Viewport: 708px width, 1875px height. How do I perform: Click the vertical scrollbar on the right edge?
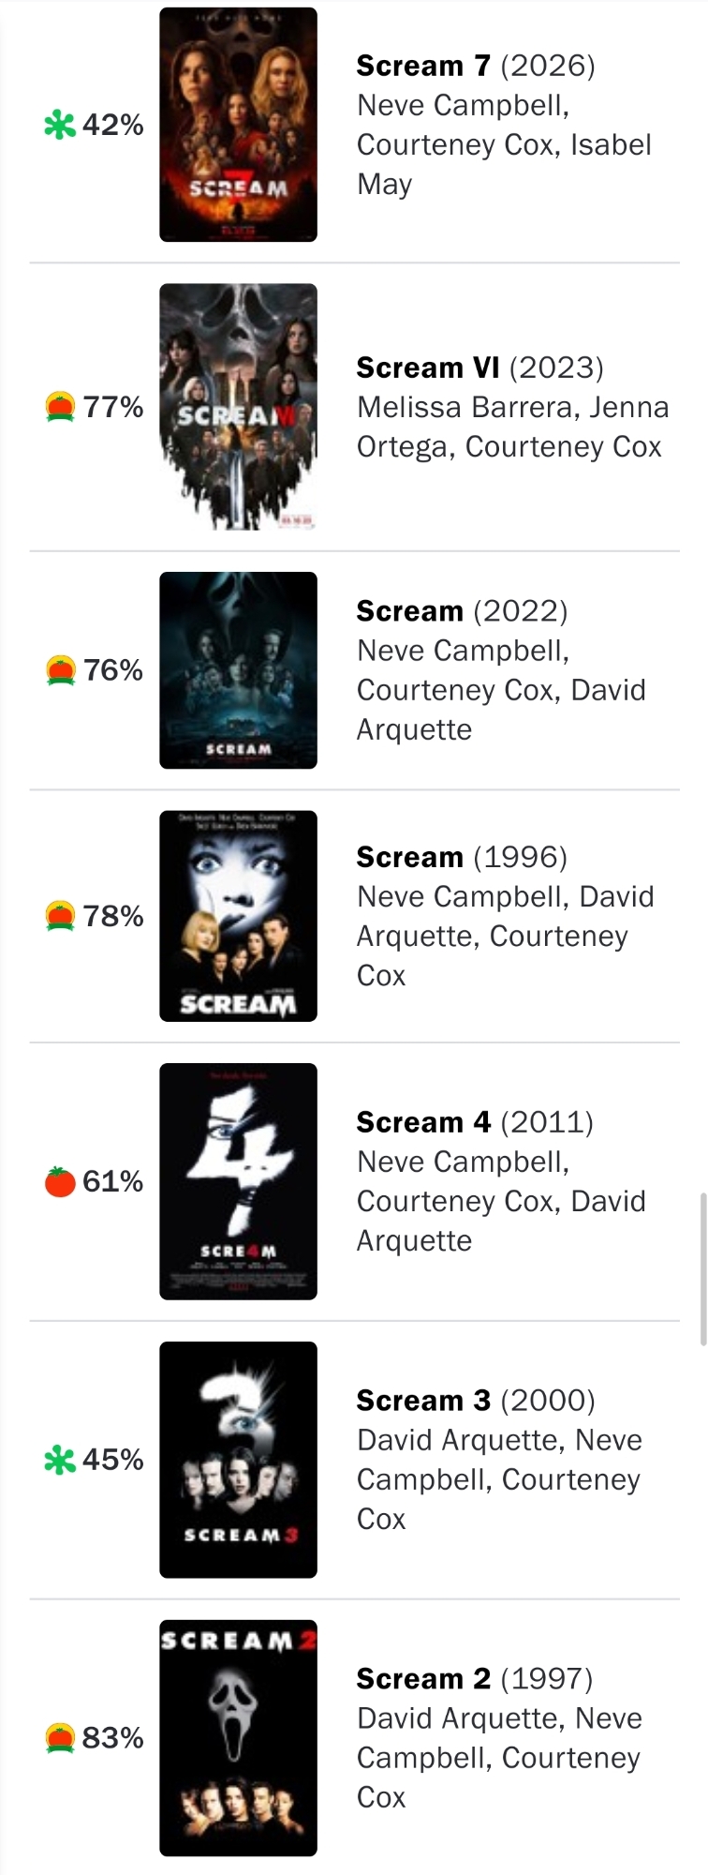[x=702, y=1268]
